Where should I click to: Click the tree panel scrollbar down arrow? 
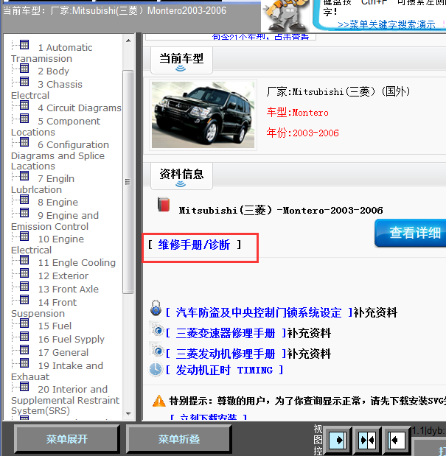click(x=128, y=413)
